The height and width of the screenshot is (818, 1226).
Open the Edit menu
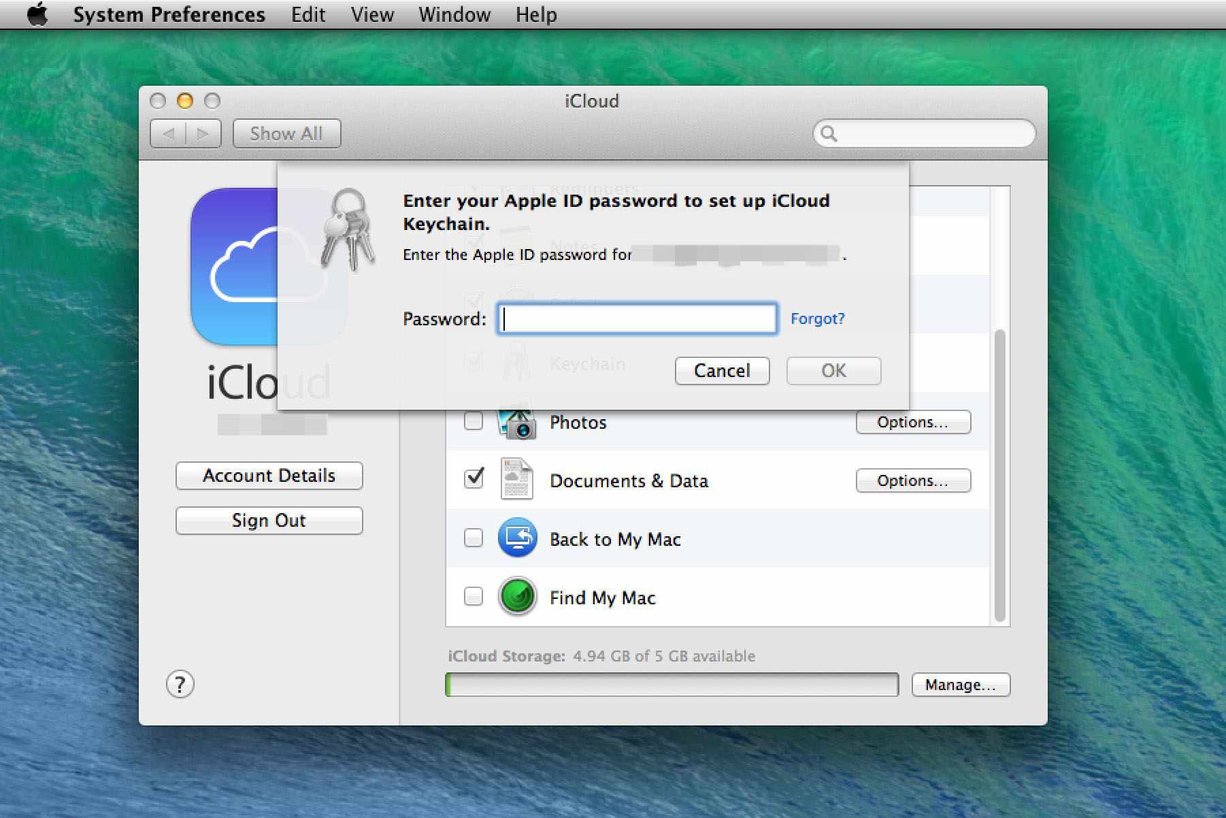pos(308,14)
